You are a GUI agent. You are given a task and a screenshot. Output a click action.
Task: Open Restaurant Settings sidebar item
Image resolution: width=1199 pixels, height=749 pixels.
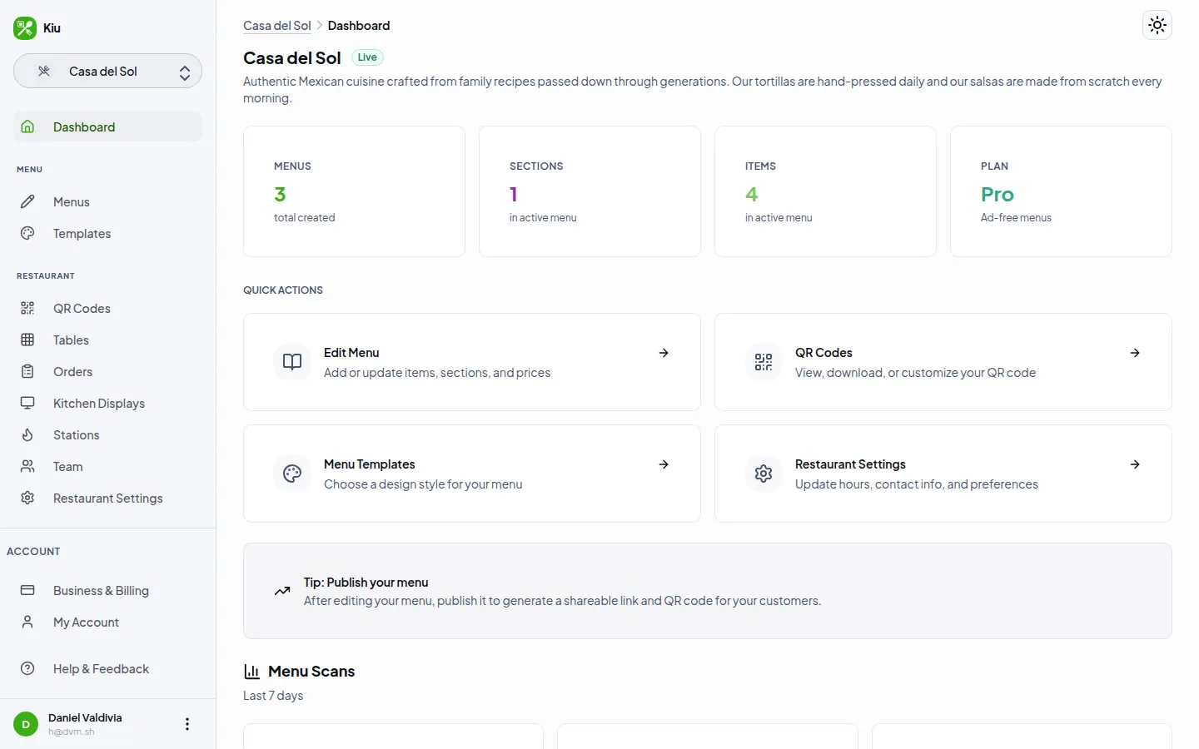107,498
